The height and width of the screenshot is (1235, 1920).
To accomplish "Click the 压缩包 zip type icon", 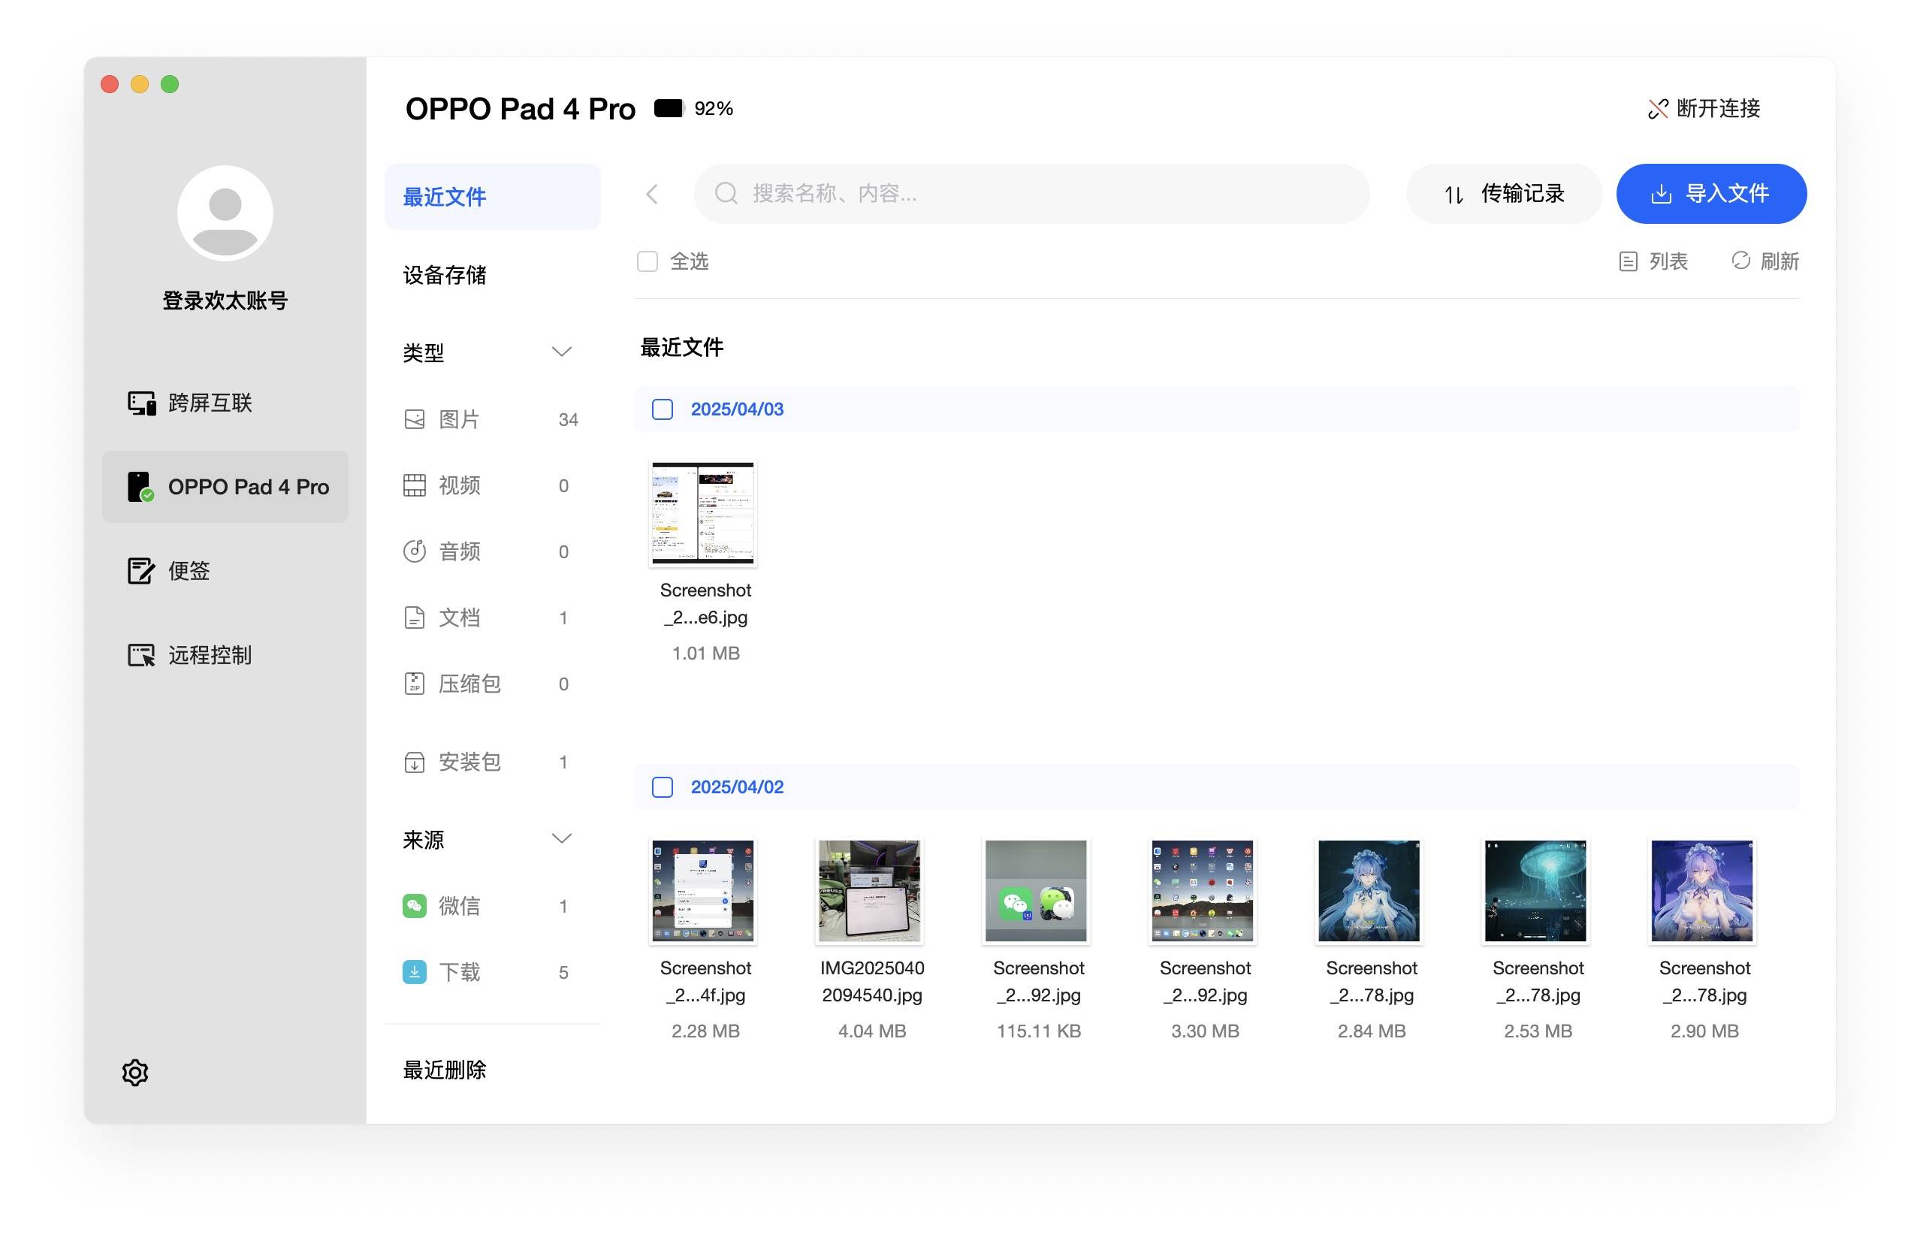I will [x=415, y=684].
